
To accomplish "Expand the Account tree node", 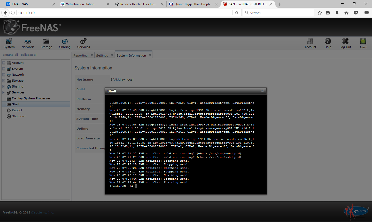I will point(4,63).
